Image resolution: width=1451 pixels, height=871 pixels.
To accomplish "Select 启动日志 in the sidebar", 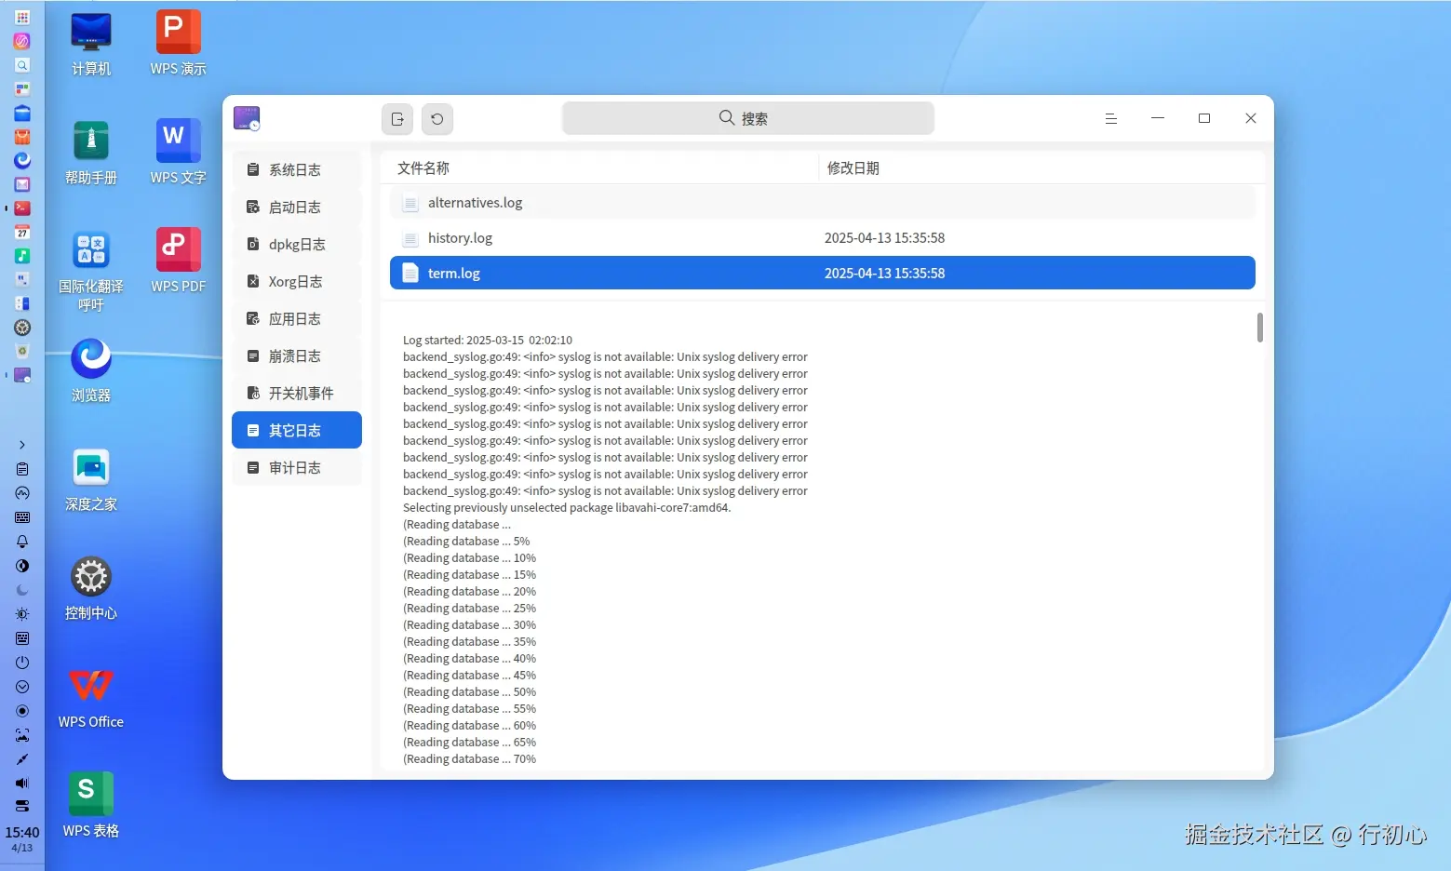I will coord(297,207).
